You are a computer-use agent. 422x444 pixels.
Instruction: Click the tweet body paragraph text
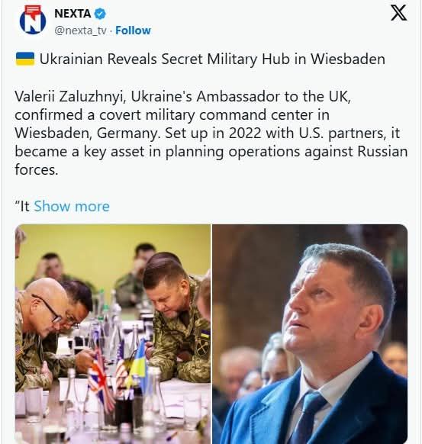point(211,133)
